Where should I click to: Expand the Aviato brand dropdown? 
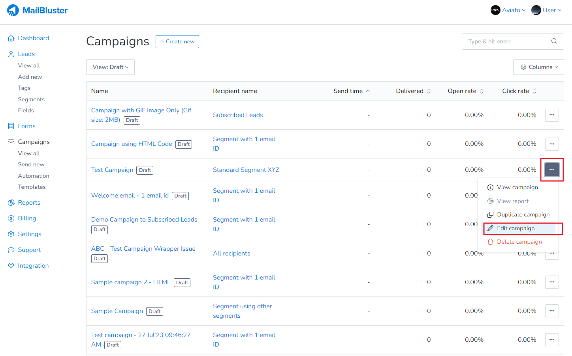tap(508, 10)
